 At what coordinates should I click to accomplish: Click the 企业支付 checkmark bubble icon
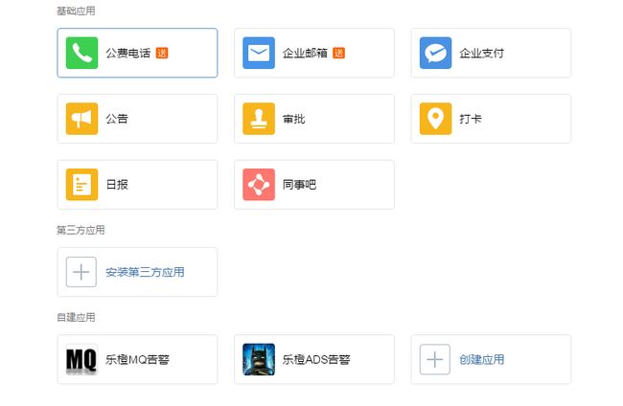[435, 53]
